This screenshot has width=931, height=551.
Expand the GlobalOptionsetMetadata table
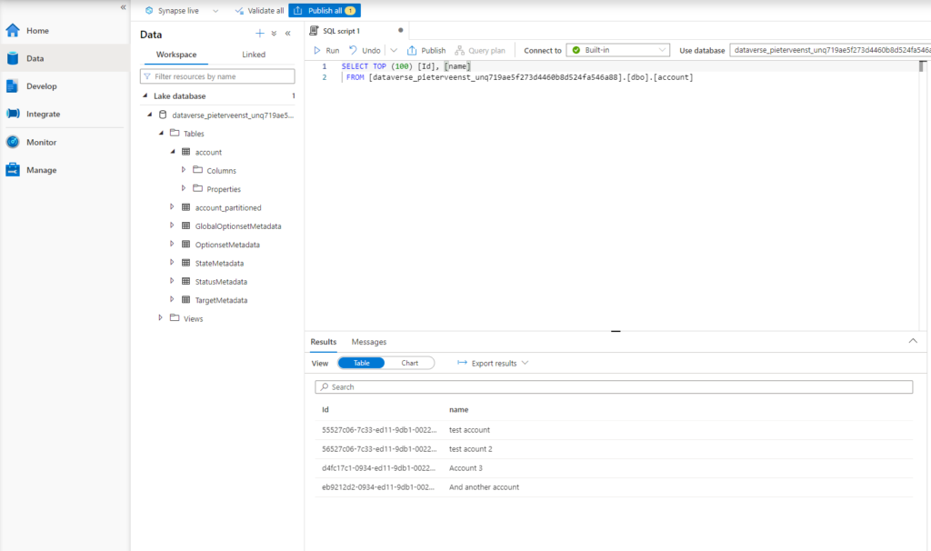click(x=172, y=225)
